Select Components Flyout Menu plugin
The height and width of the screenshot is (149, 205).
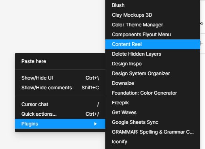(153, 35)
